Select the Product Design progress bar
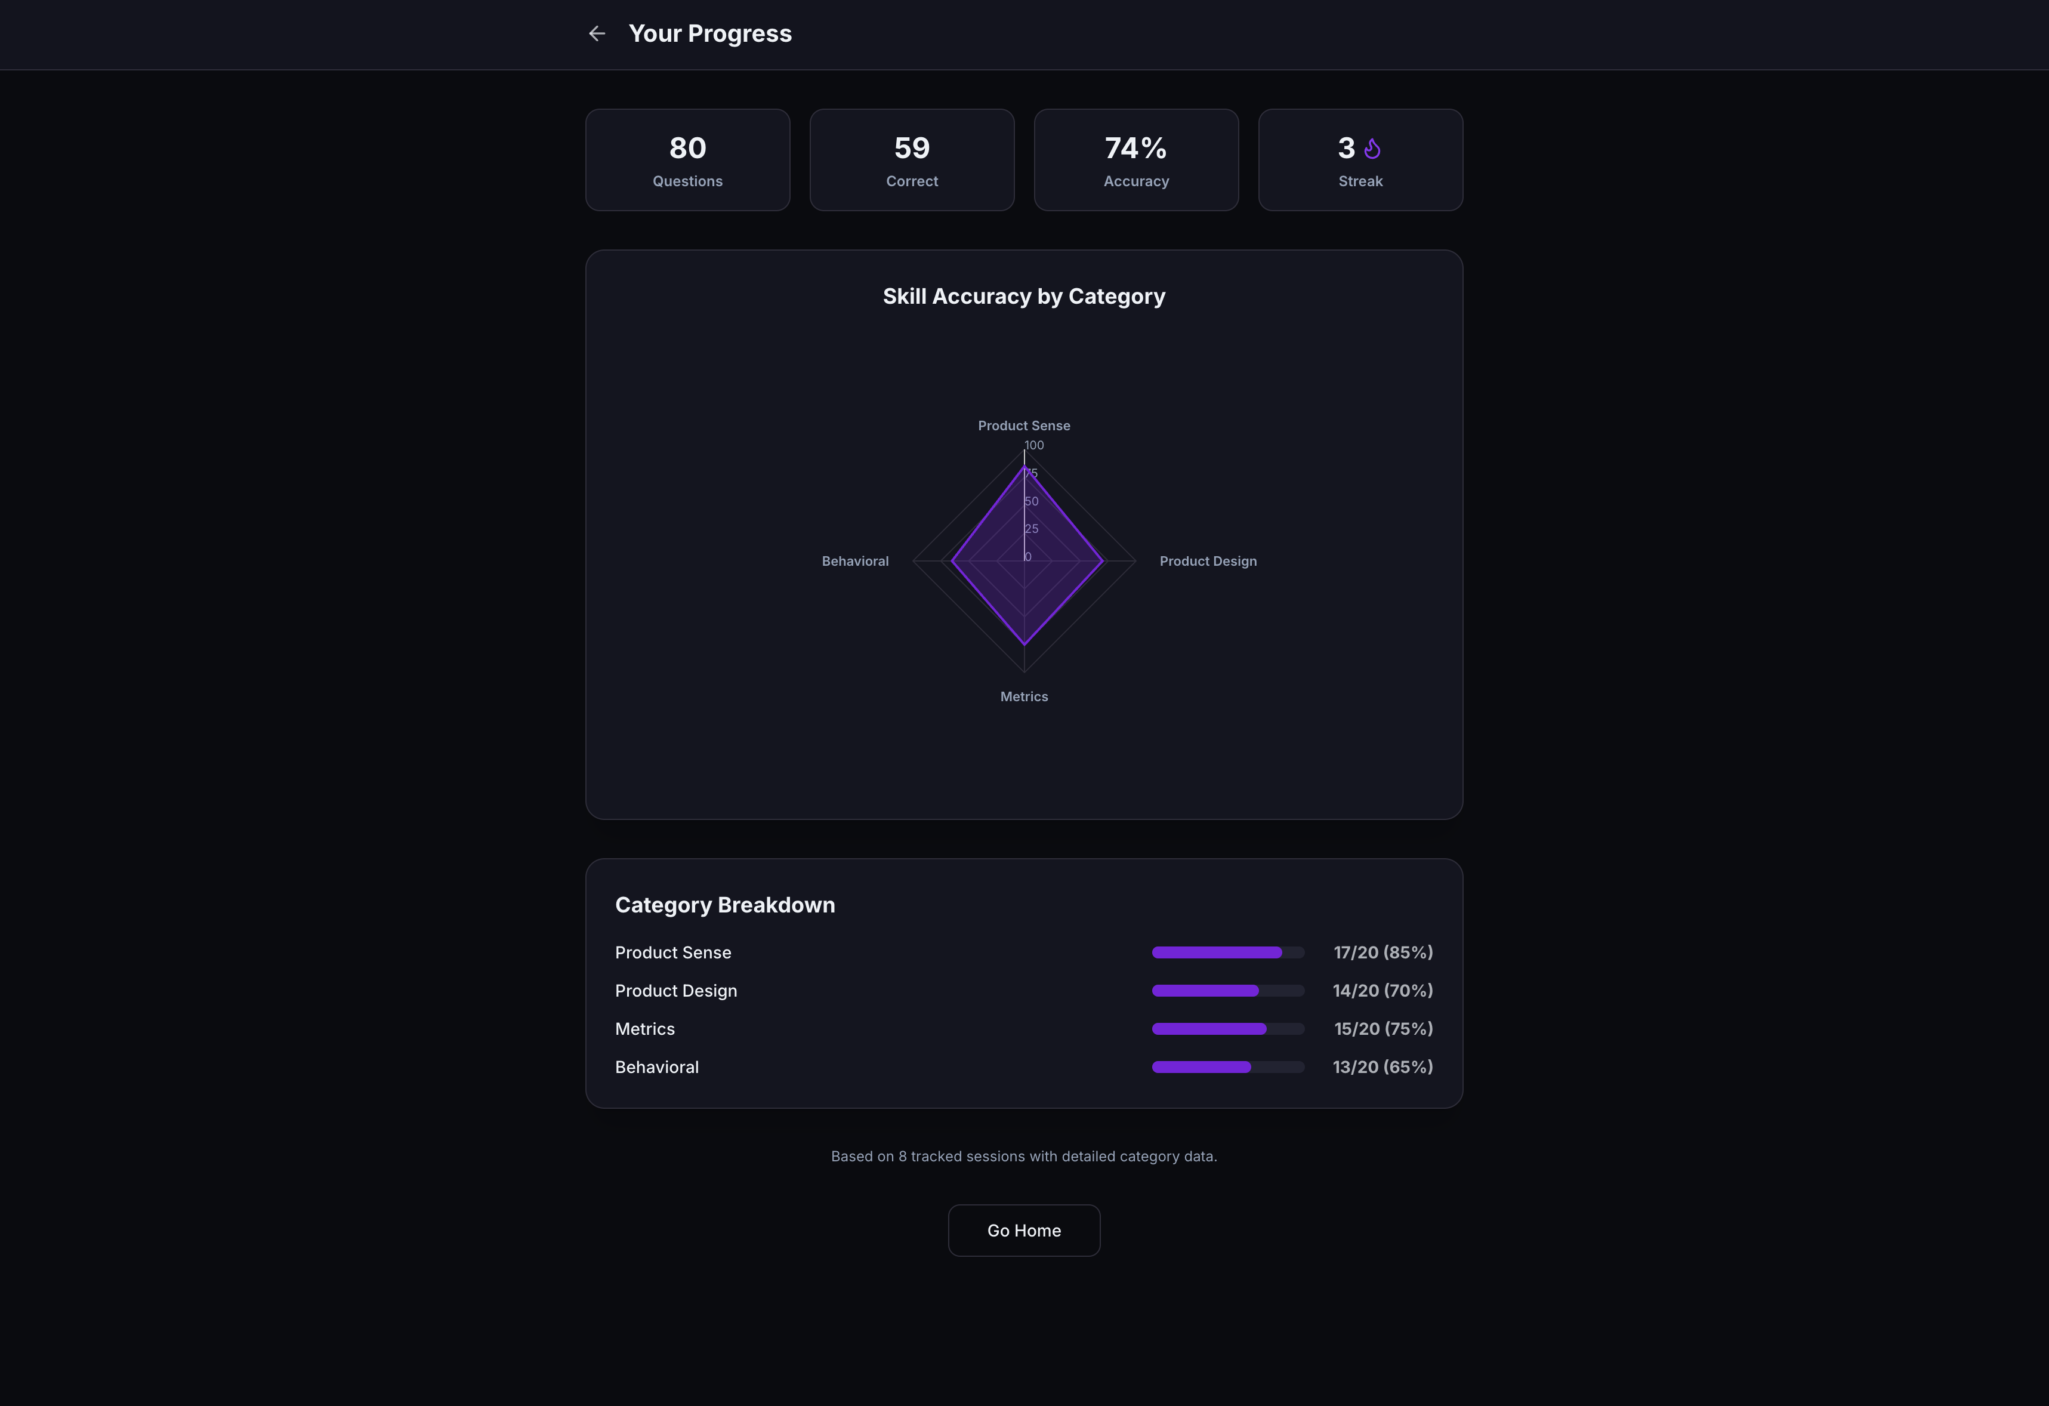Image resolution: width=2049 pixels, height=1406 pixels. [1227, 989]
